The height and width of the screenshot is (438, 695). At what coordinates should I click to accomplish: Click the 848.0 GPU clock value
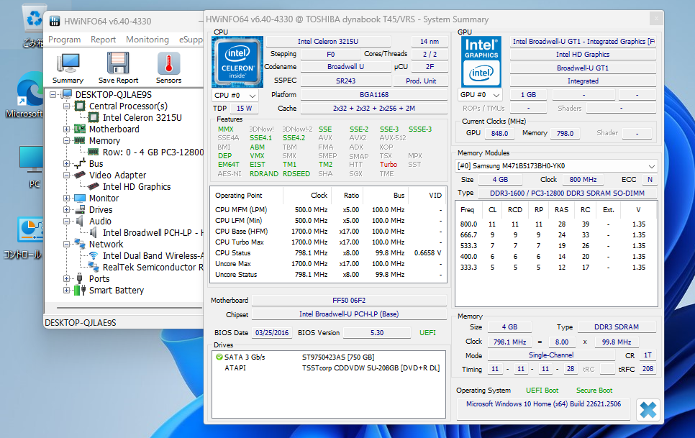pos(499,133)
